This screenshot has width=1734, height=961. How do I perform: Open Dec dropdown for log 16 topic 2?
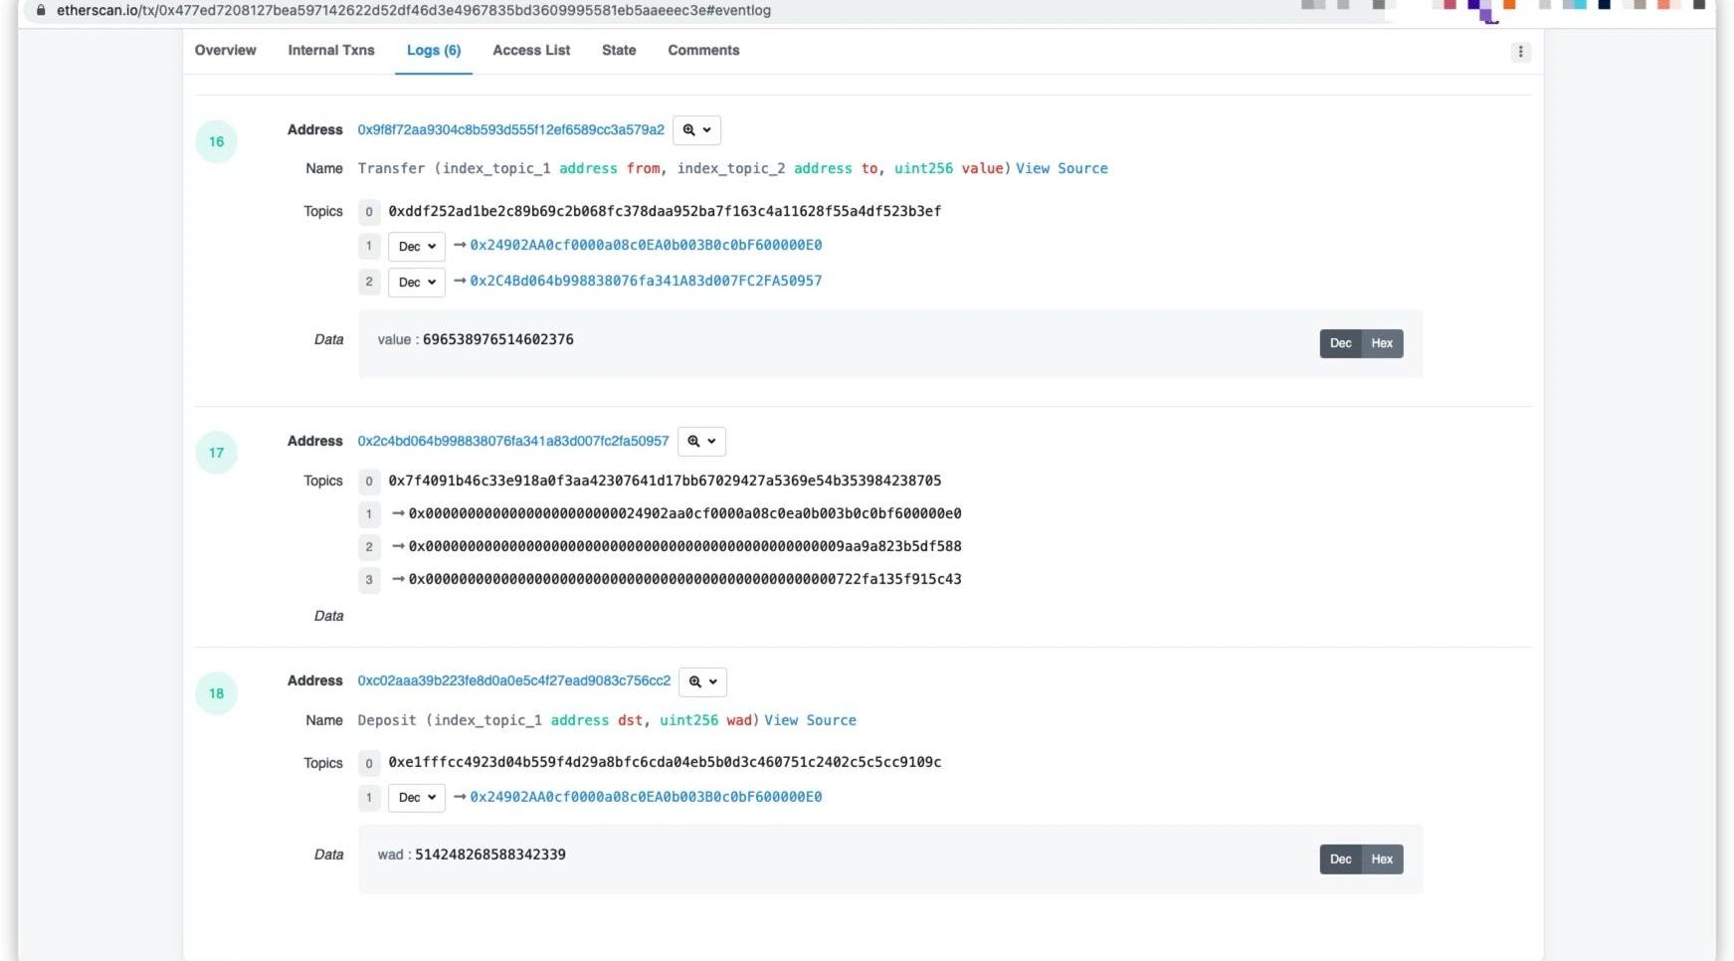point(416,283)
